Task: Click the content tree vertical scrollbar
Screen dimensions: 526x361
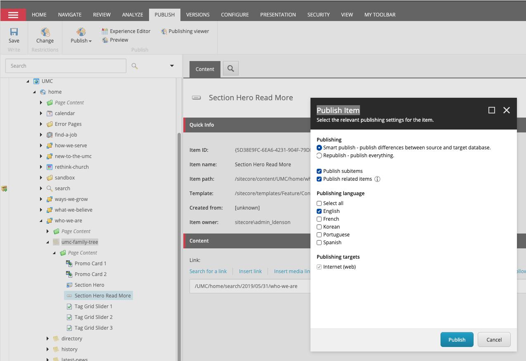Action: click(x=179, y=247)
